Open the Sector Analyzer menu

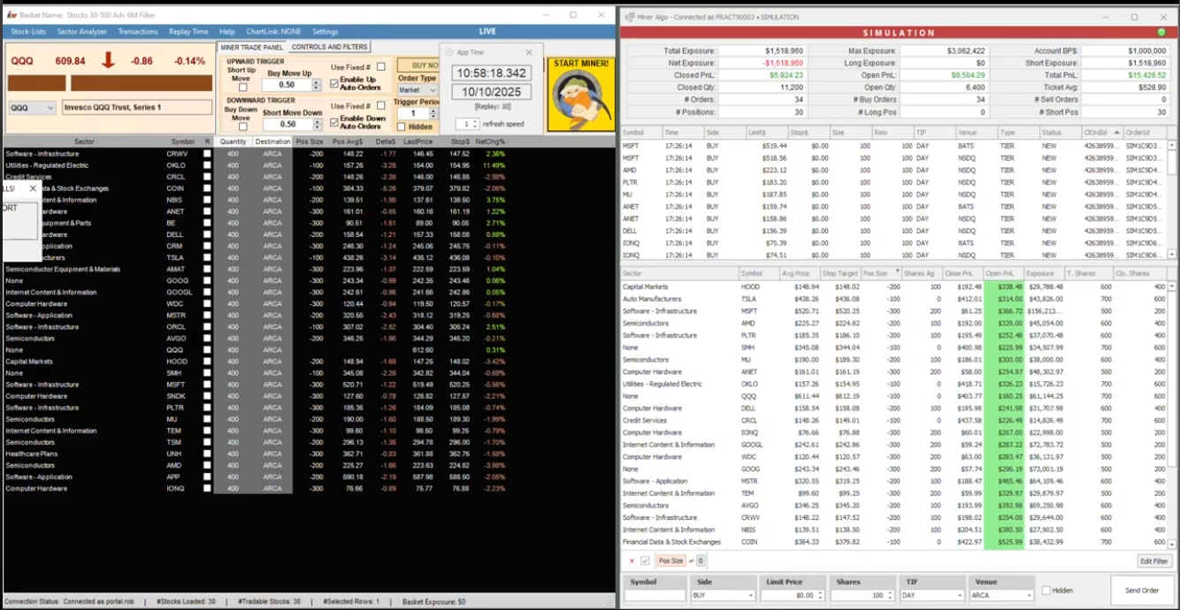81,32
